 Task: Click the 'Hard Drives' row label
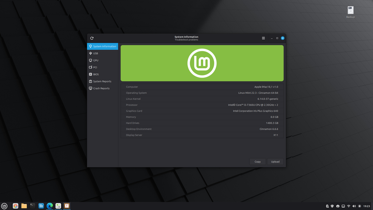tap(133, 123)
